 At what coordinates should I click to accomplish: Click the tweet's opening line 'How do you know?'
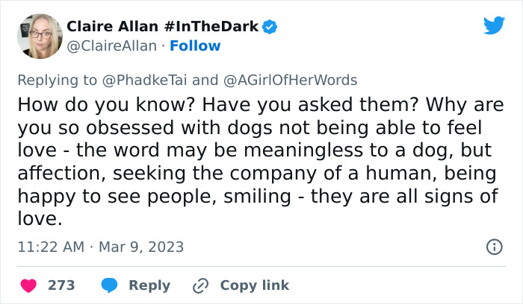pyautogui.click(x=106, y=105)
